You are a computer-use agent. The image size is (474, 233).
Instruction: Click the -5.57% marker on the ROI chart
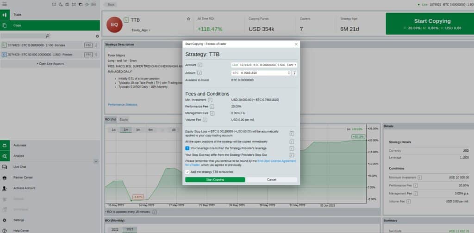tap(138, 197)
